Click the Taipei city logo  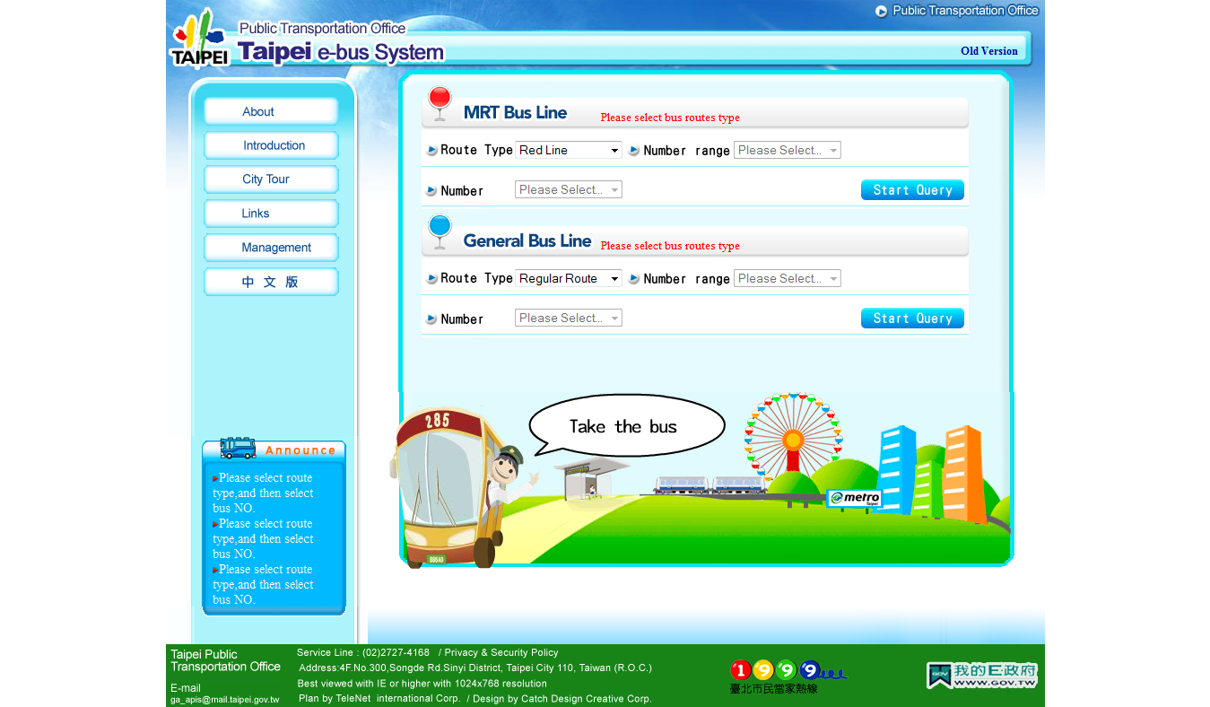(x=199, y=39)
